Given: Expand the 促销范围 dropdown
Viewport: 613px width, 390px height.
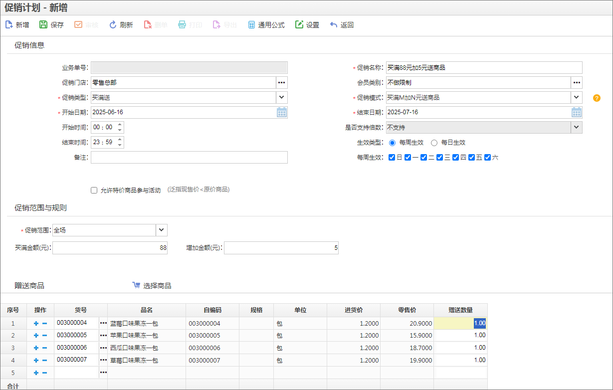Looking at the screenshot, I should click(162, 230).
